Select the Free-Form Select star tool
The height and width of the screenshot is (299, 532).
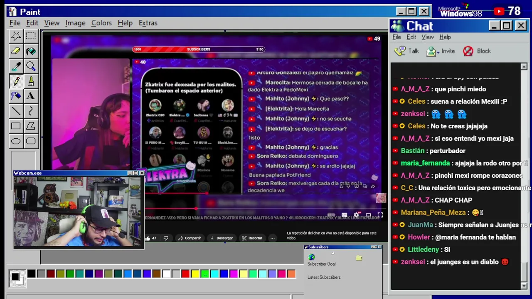click(16, 36)
